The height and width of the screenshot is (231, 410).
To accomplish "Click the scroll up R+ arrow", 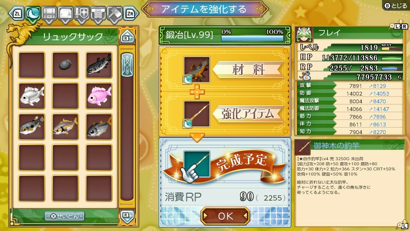I will (x=127, y=37).
